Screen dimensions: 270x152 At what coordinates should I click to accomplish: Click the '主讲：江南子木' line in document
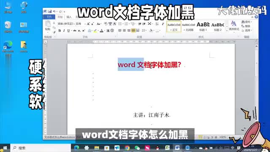(x=151, y=115)
